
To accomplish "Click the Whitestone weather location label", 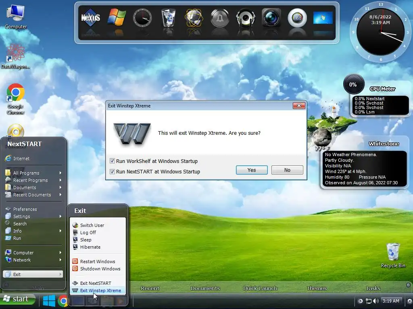I will 384,144.
